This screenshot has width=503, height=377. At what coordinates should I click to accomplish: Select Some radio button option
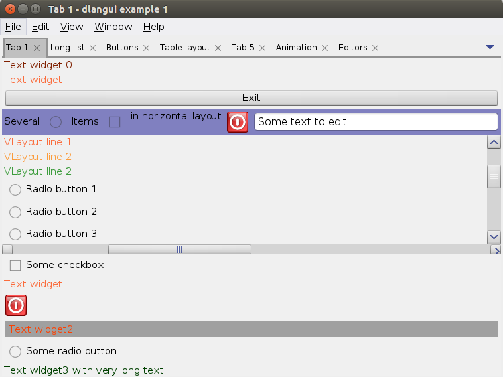[x=15, y=351]
